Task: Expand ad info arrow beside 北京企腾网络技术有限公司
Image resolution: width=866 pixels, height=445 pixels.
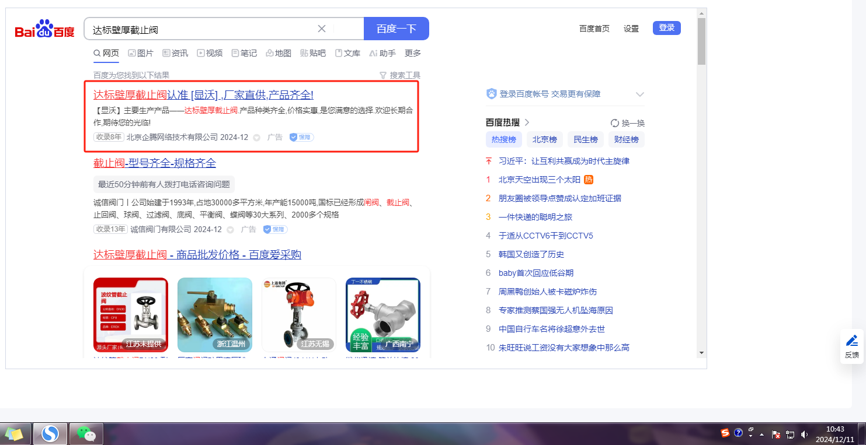Action: [256, 138]
